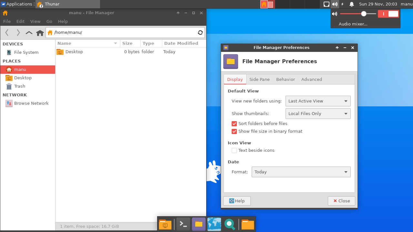The height and width of the screenshot is (232, 413).
Task: Click the notification bell in the panel
Action: (352, 4)
